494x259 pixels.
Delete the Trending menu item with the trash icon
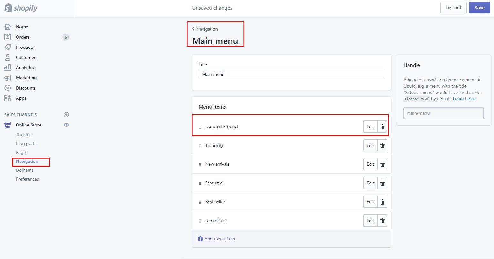382,145
